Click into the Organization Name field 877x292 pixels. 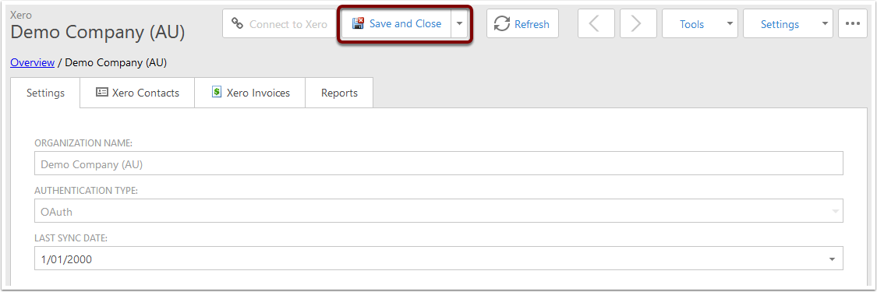tap(438, 164)
